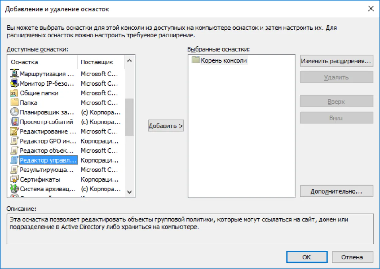
Task: Click the Общие папки shared folders icon
Action: tap(14, 93)
